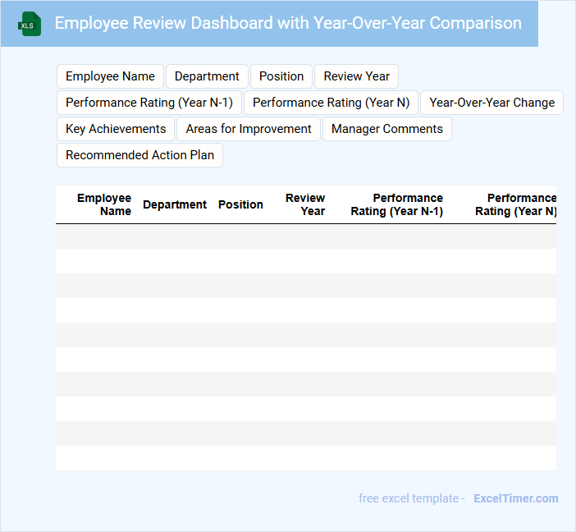Choose the Recommended Action Plan tag
Viewport: 576px width, 532px height.
click(x=139, y=155)
